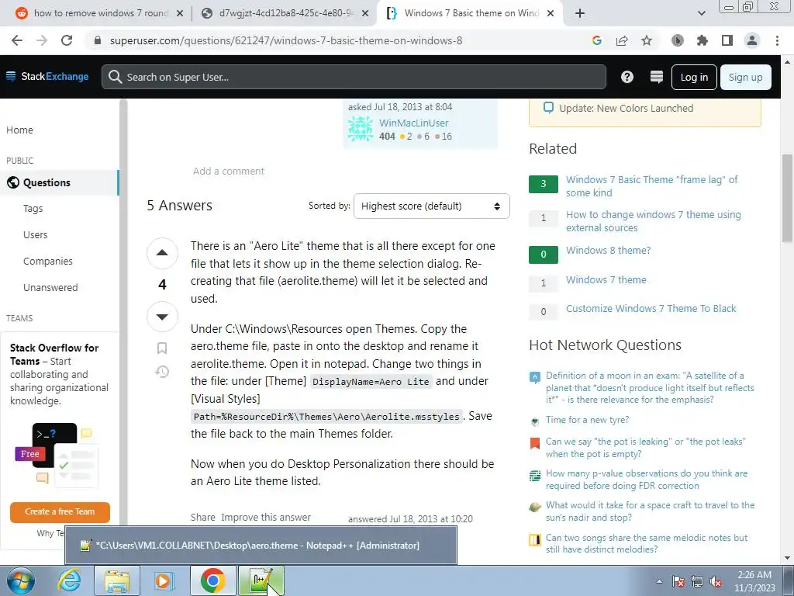This screenshot has width=794, height=596.
Task: Go to Home in the left sidebar
Action: point(19,130)
